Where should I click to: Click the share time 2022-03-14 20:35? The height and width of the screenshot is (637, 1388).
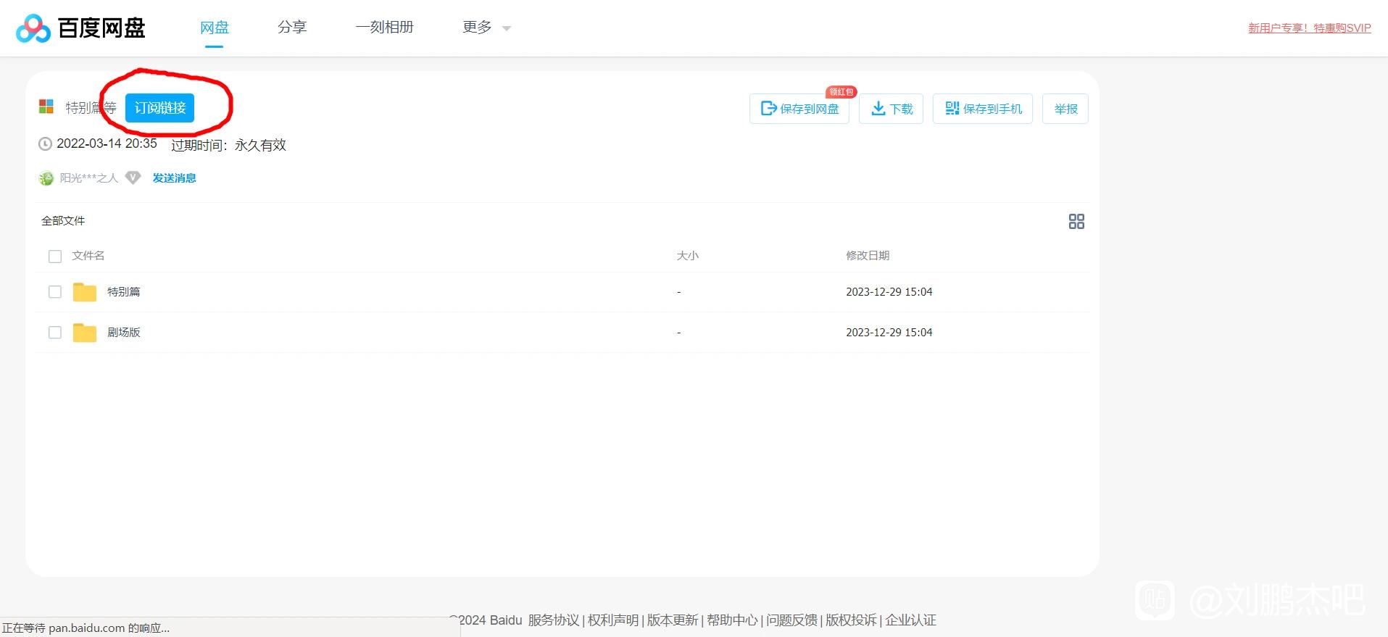coord(107,143)
